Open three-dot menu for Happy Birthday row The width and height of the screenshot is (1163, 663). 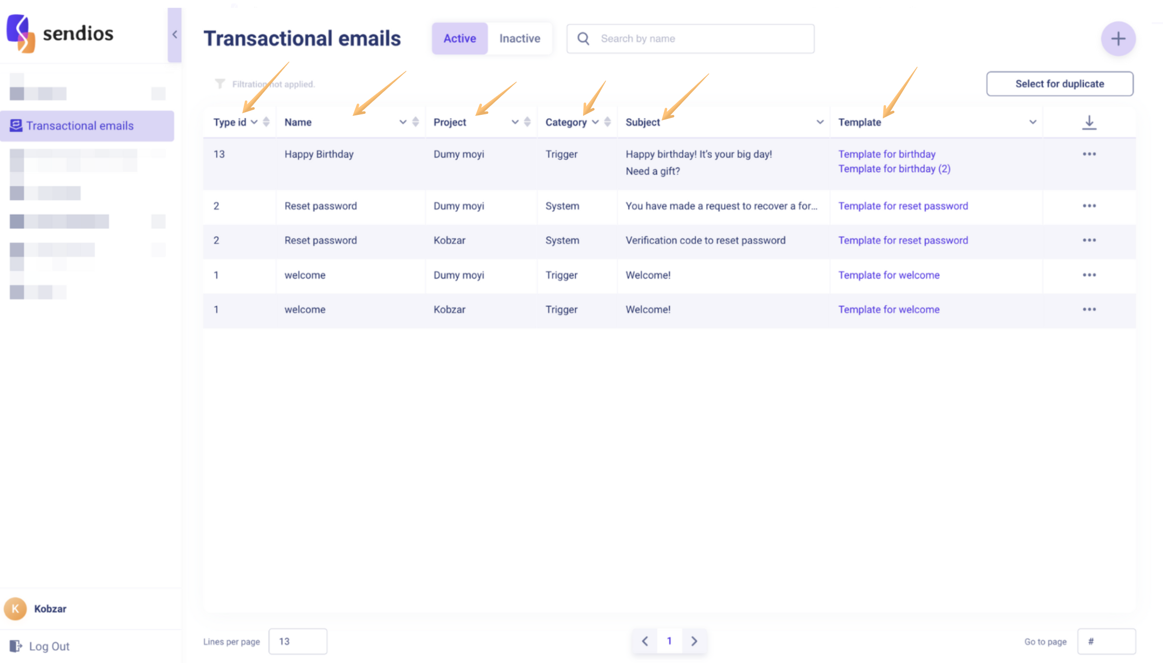[x=1089, y=154]
